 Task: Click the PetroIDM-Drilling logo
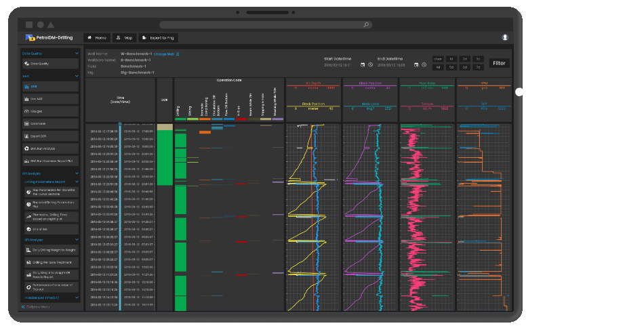(x=49, y=38)
